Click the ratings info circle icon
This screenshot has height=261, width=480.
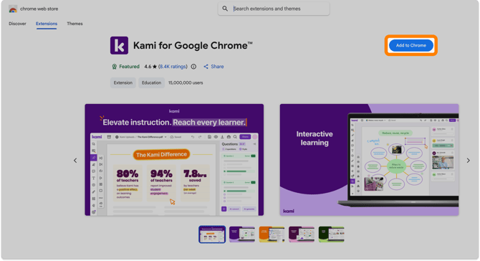193,67
